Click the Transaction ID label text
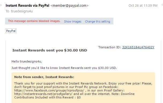This screenshot has width=163, height=103. click(x=110, y=47)
